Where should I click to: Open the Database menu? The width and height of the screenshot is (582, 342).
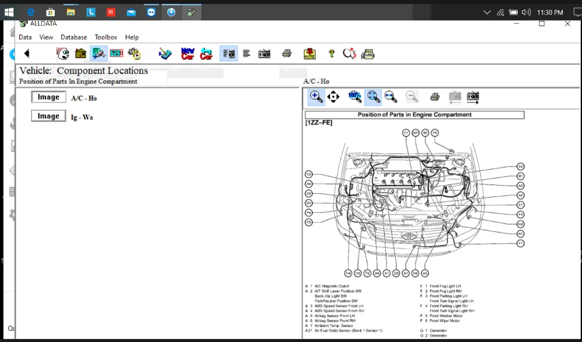point(74,37)
